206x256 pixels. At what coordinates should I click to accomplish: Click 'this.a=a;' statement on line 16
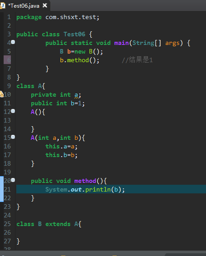(x=61, y=147)
